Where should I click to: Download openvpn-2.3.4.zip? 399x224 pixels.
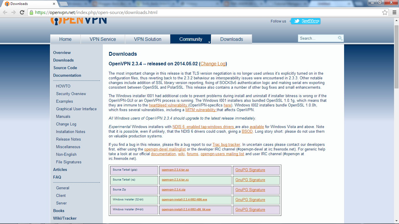[x=174, y=190]
